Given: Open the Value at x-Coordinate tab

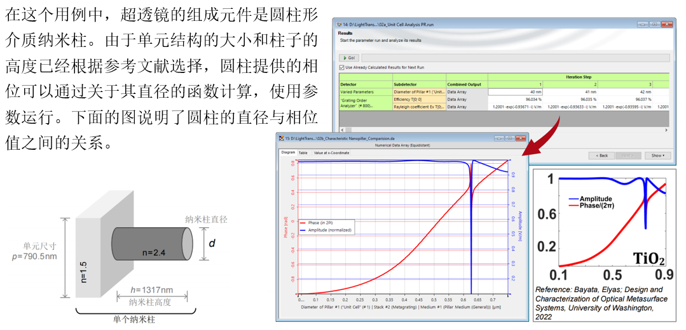Looking at the screenshot, I should [x=331, y=153].
